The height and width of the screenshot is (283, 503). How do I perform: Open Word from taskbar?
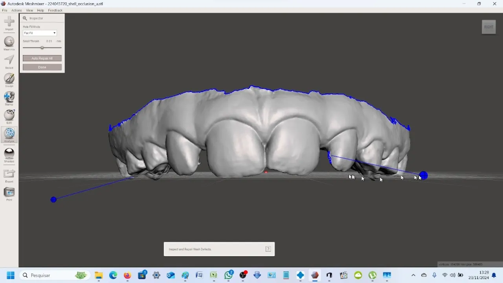coord(199,275)
